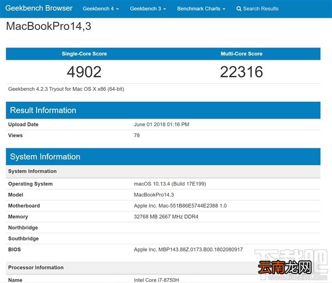Click the blue System Information section header
The image size is (332, 283).
point(163,157)
